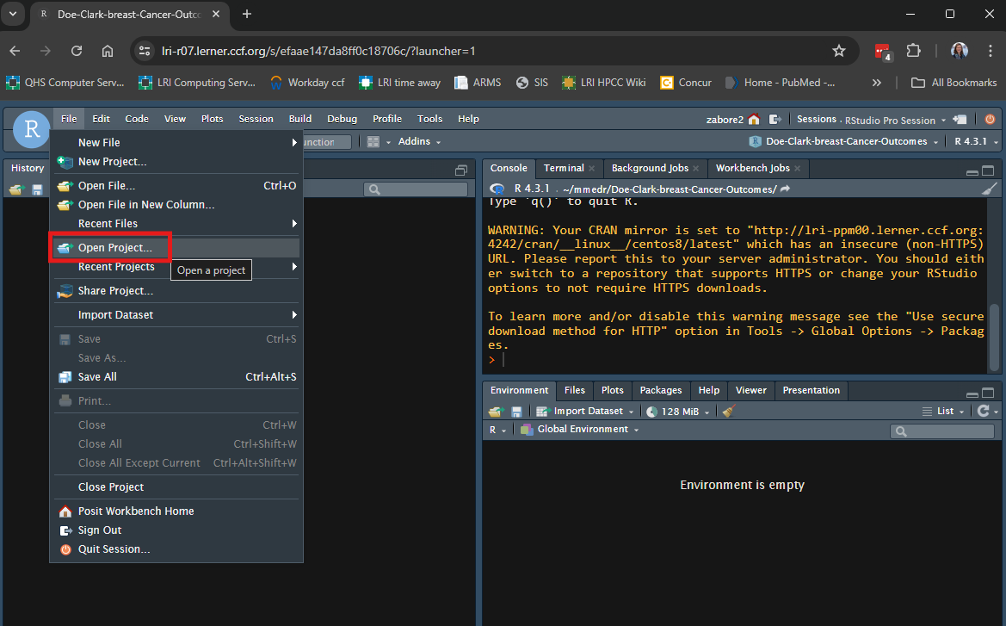Choose New Project... from the File menu
This screenshot has height=626, width=1006.
click(x=175, y=162)
